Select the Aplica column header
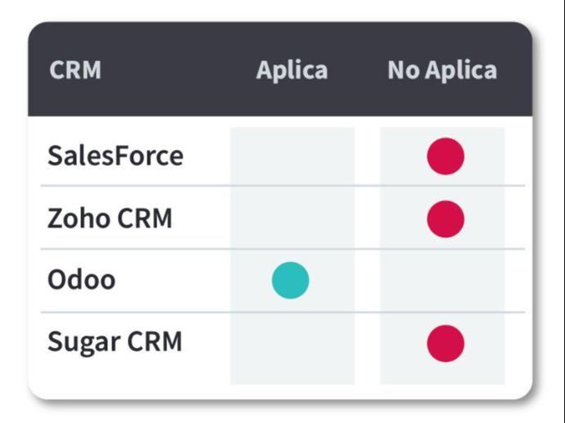This screenshot has height=423, width=565. point(292,70)
